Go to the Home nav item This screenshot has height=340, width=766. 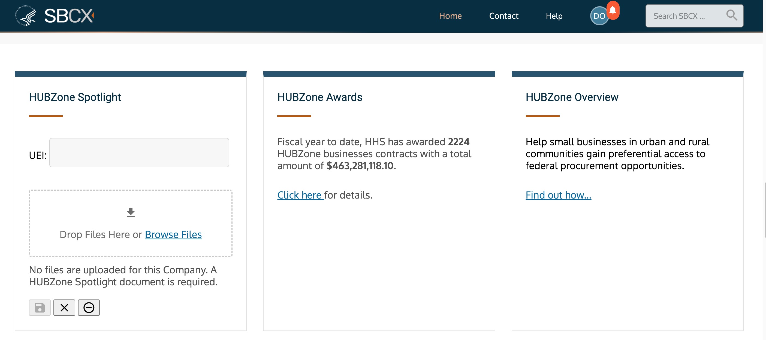pyautogui.click(x=450, y=16)
